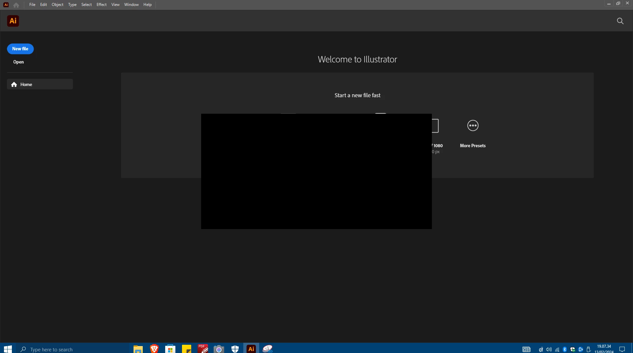Click the More Presets label
Screen dimensions: 633x353
(473, 146)
